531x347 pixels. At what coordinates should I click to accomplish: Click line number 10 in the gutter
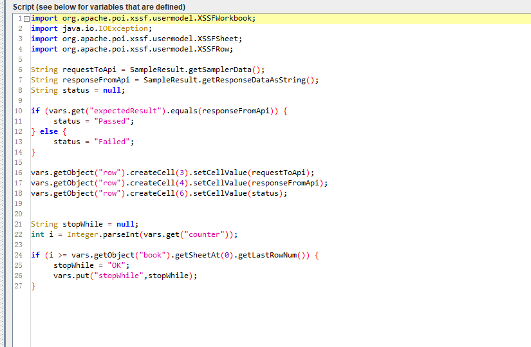18,111
